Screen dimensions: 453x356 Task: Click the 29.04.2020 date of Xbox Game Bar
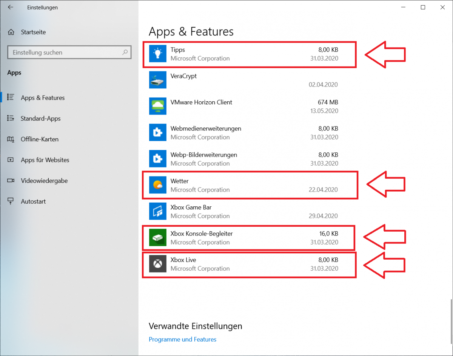323,216
